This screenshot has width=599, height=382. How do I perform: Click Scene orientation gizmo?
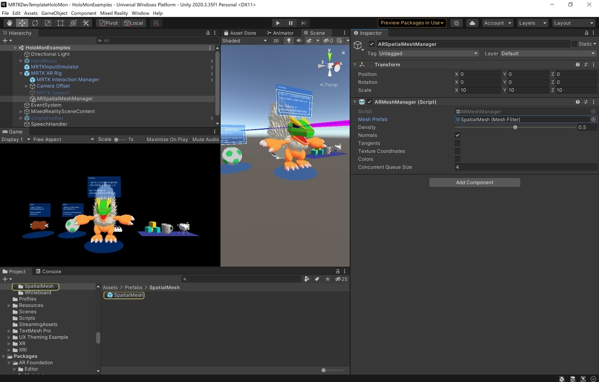click(x=329, y=64)
